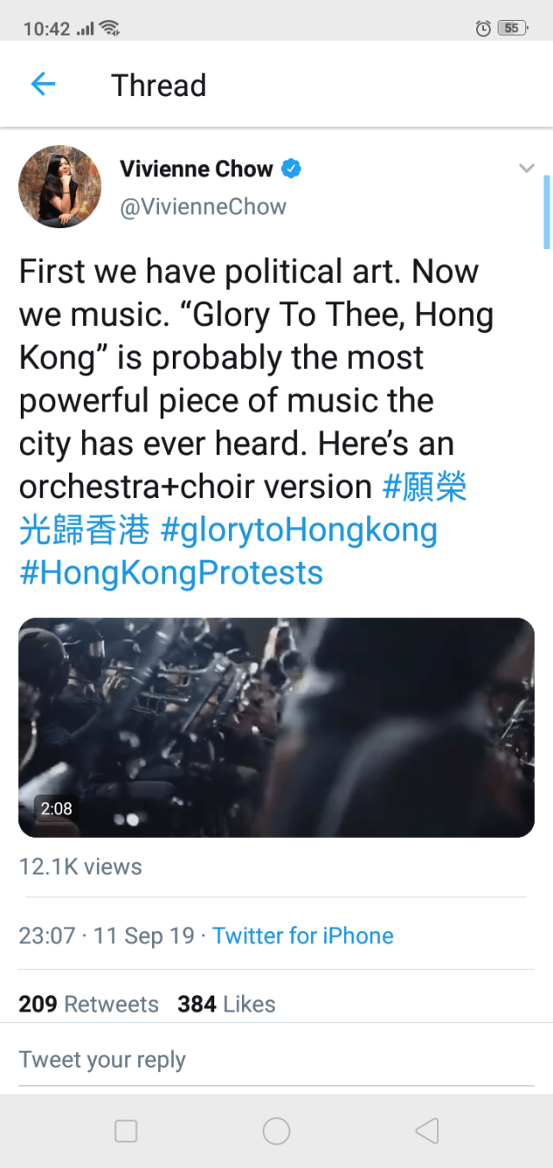
Task: View the 384 Likes list
Action: tap(226, 1004)
